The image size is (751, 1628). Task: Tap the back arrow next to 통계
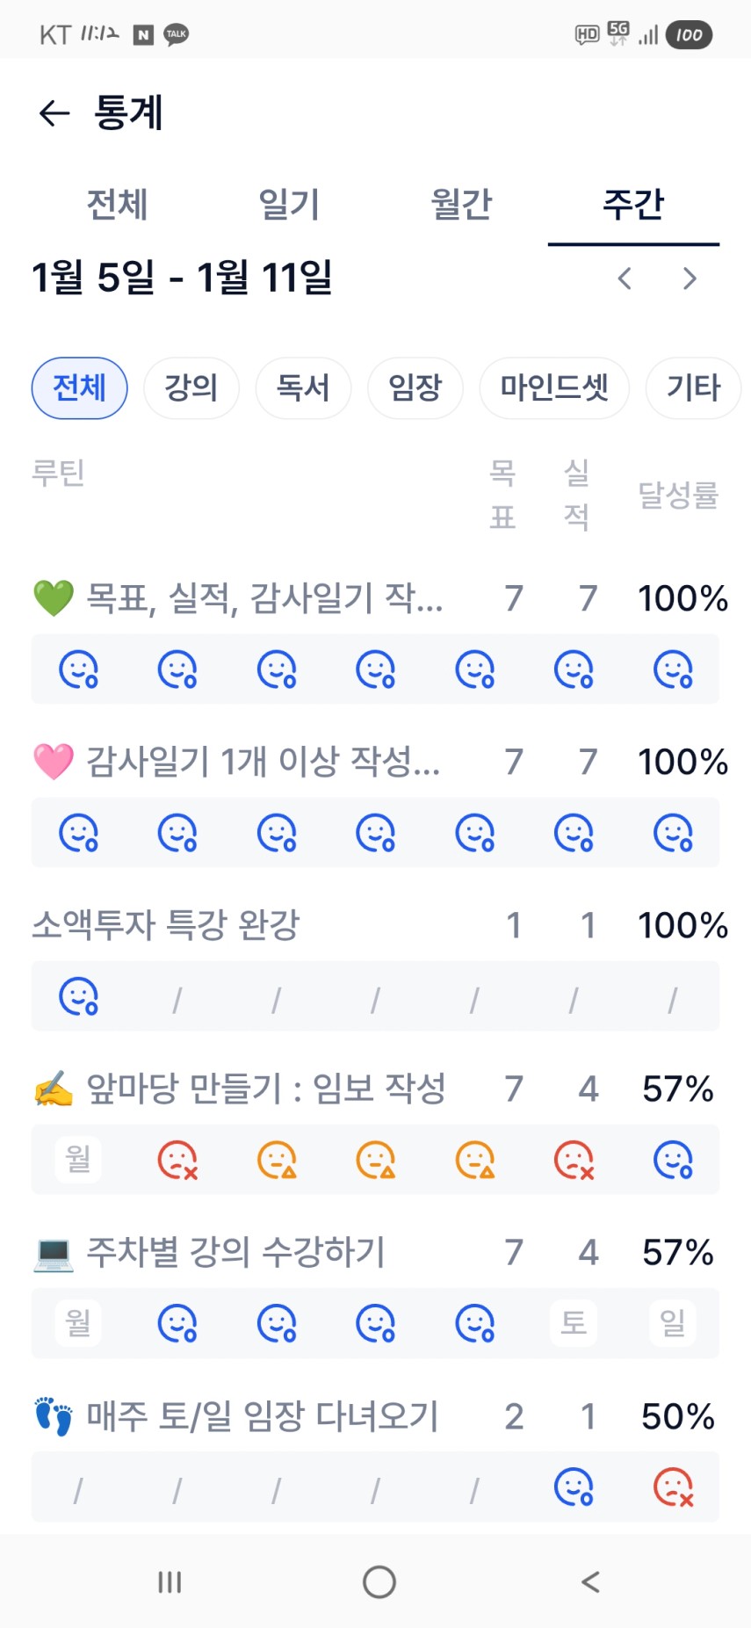[54, 113]
